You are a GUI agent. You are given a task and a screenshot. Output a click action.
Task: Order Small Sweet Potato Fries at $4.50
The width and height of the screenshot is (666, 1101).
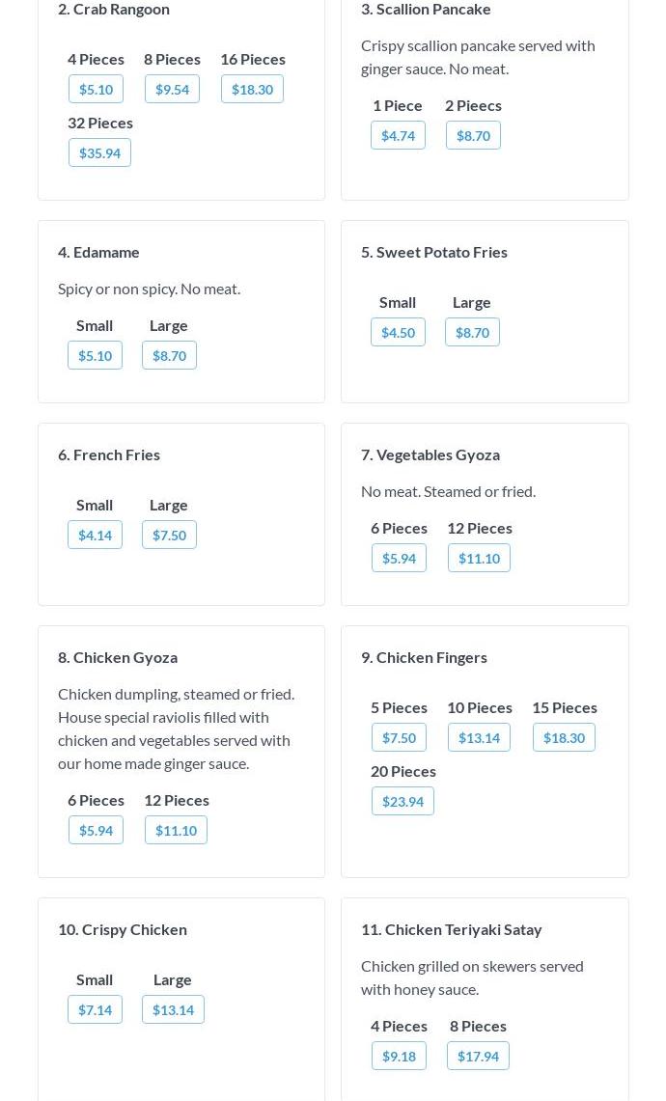pos(398,332)
